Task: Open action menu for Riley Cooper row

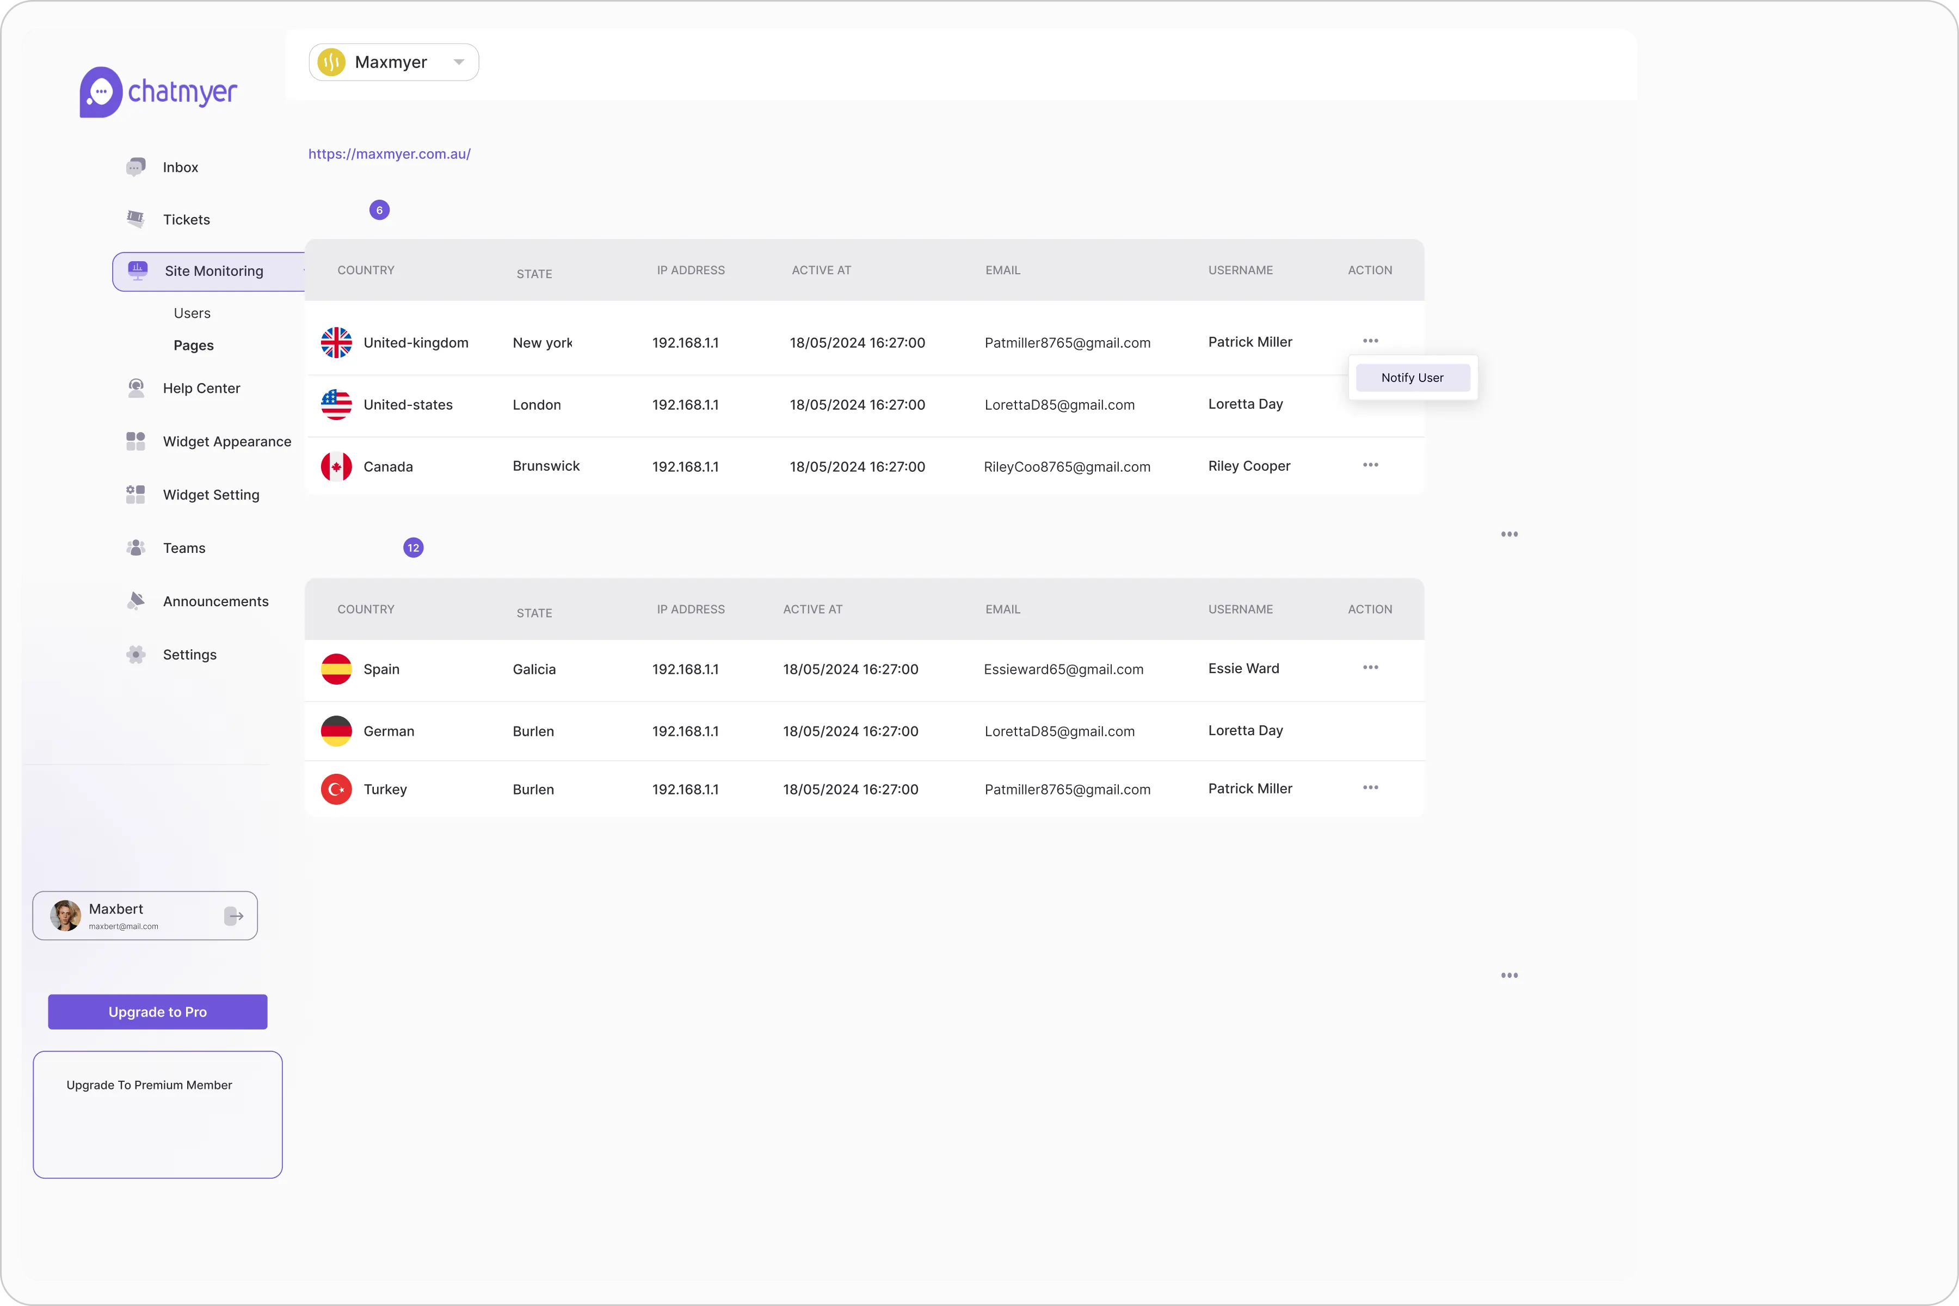Action: [1370, 465]
